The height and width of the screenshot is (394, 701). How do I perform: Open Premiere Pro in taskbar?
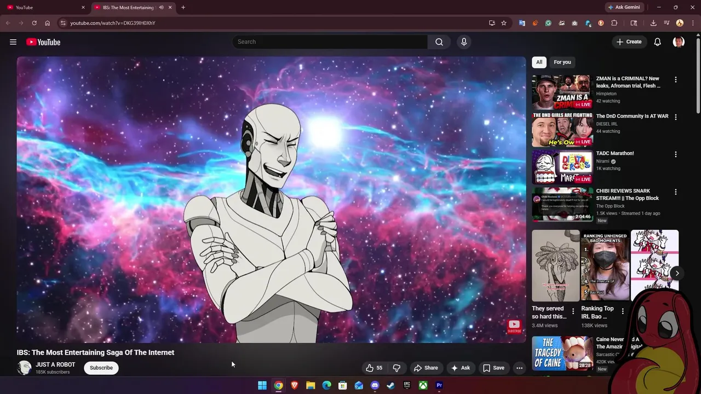pos(439,385)
